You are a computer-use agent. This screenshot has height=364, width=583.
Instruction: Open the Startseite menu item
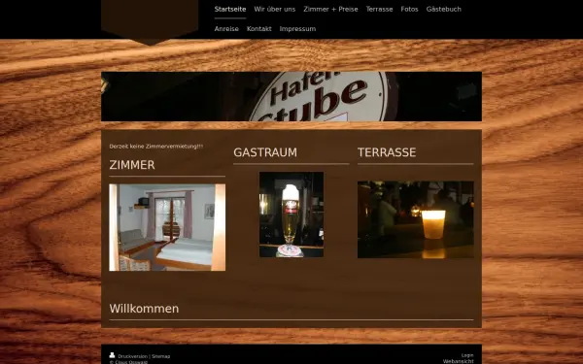coord(230,10)
